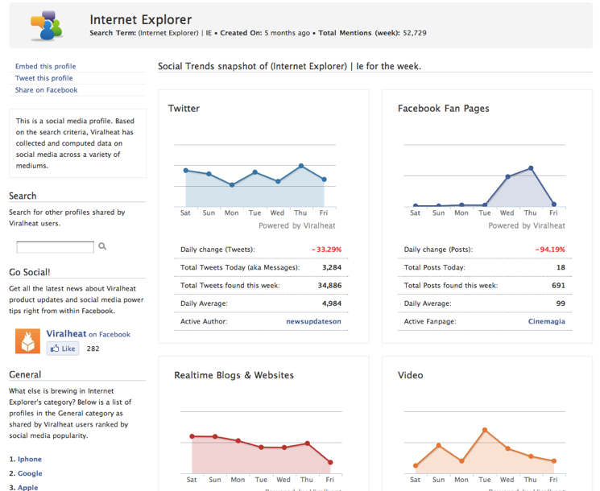Like Viralheat with the thumbs-up button
The width and height of the screenshot is (600, 491).
pyautogui.click(x=63, y=349)
